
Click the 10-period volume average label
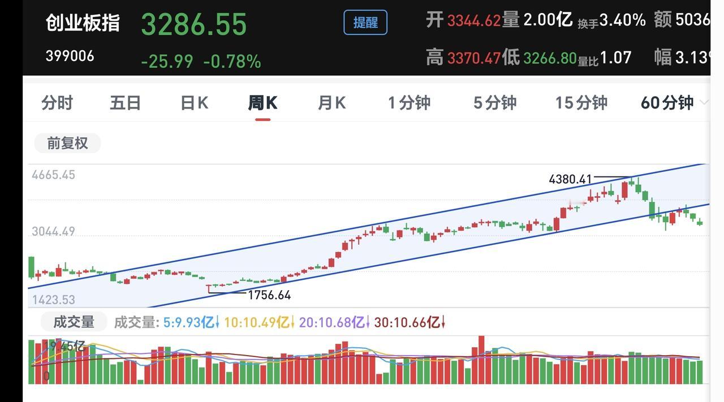pos(260,322)
